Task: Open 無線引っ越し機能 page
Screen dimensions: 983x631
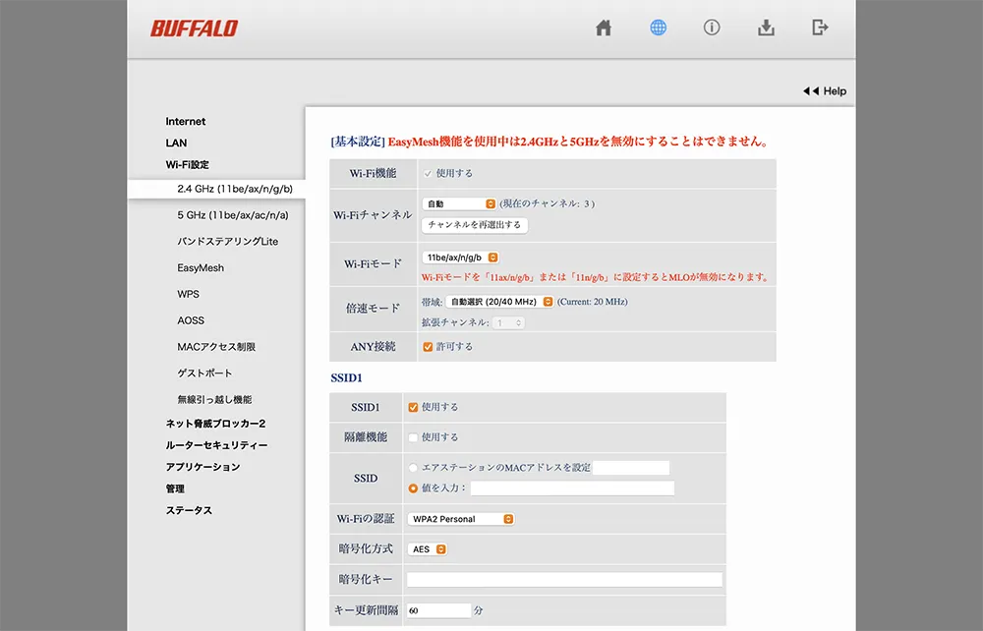Action: click(214, 399)
